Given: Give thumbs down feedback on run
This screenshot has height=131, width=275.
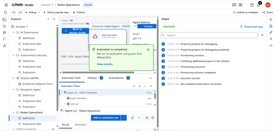Looking at the screenshot, I should pos(153,118).
